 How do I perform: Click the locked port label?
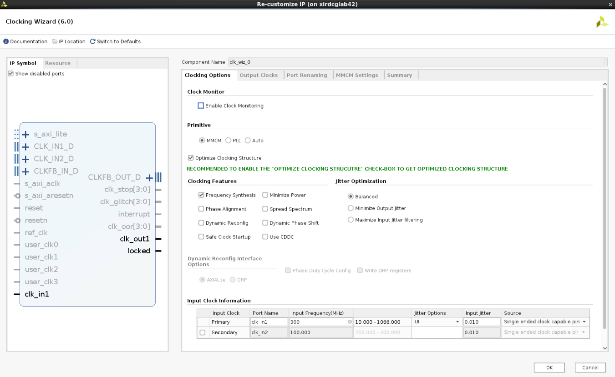tap(139, 251)
